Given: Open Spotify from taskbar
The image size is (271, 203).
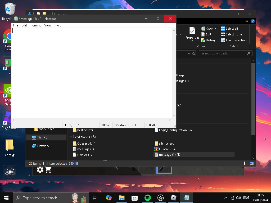Looking at the screenshot, I should click(x=147, y=198).
